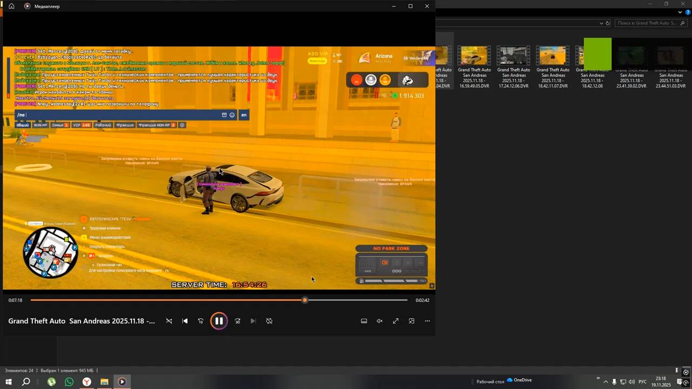Expand the Explorer address bar history dropdown
This screenshot has width=692, height=389.
click(x=601, y=23)
